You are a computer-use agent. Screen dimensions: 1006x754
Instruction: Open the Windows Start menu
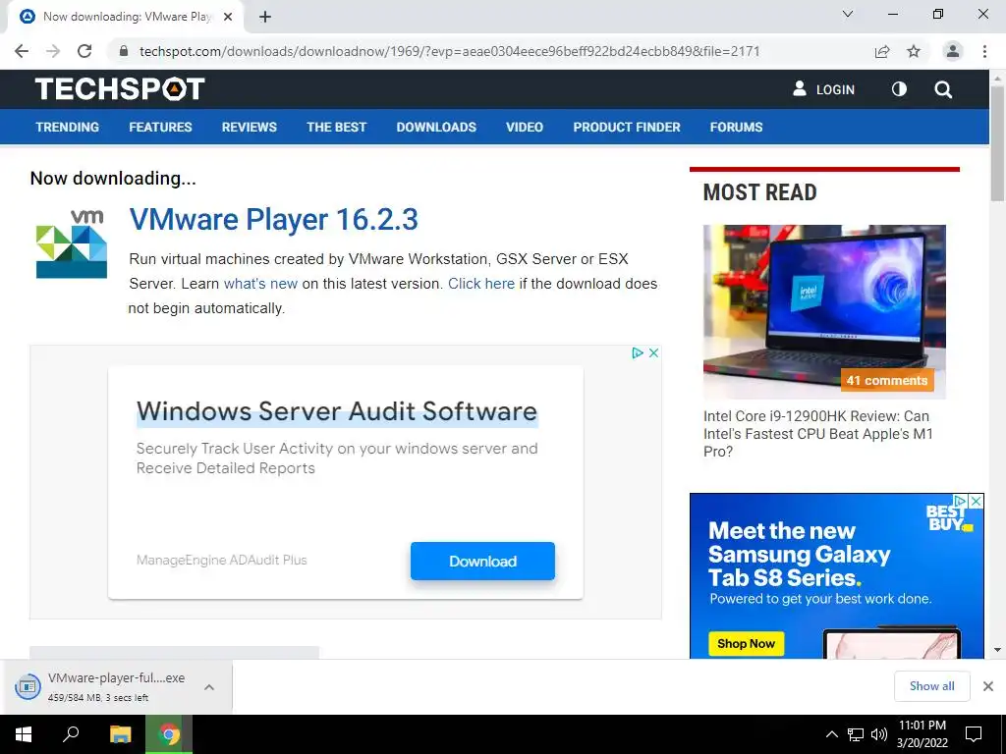click(24, 734)
